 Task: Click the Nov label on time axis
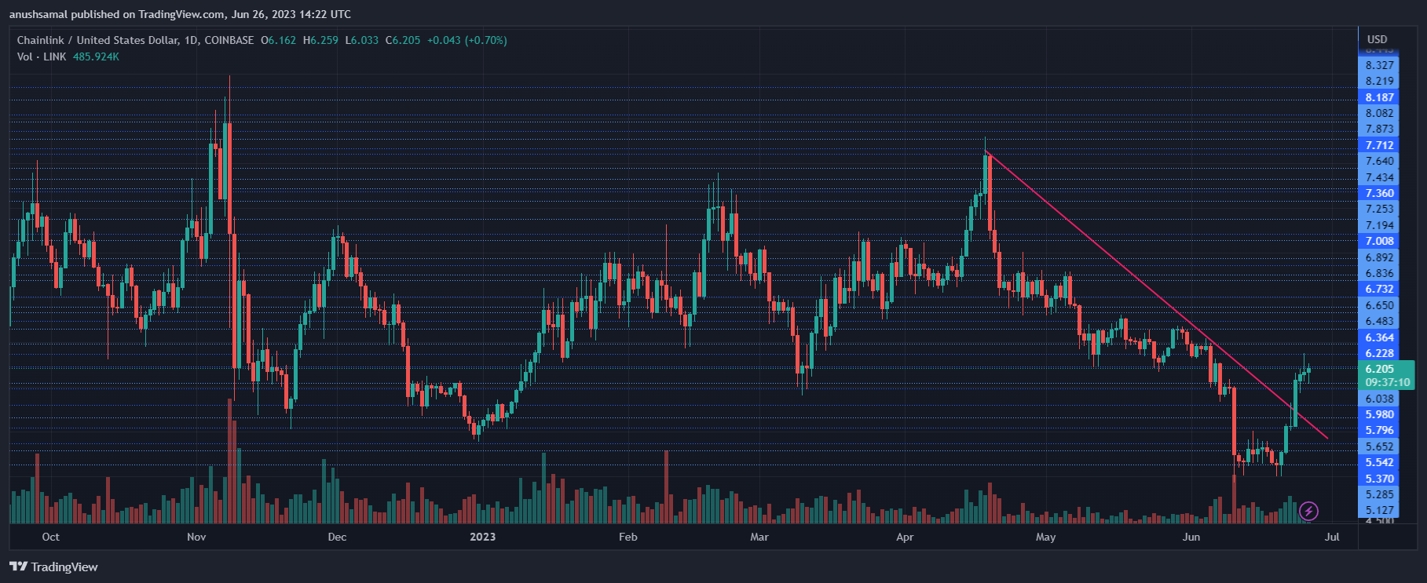[196, 537]
